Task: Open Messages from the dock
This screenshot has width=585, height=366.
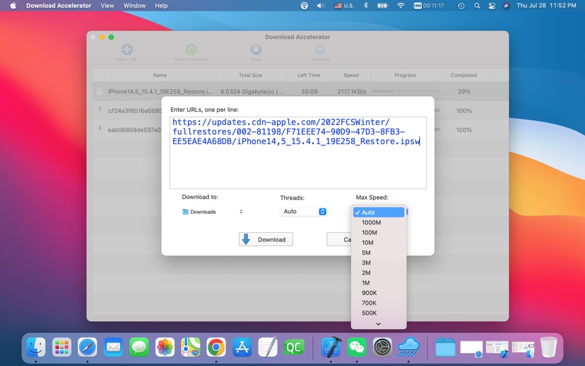Action: coord(139,347)
